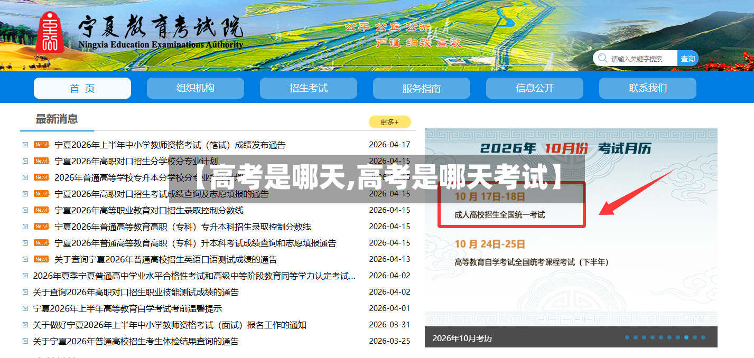Open the 招生考试 menu
The width and height of the screenshot is (754, 358).
(x=309, y=88)
